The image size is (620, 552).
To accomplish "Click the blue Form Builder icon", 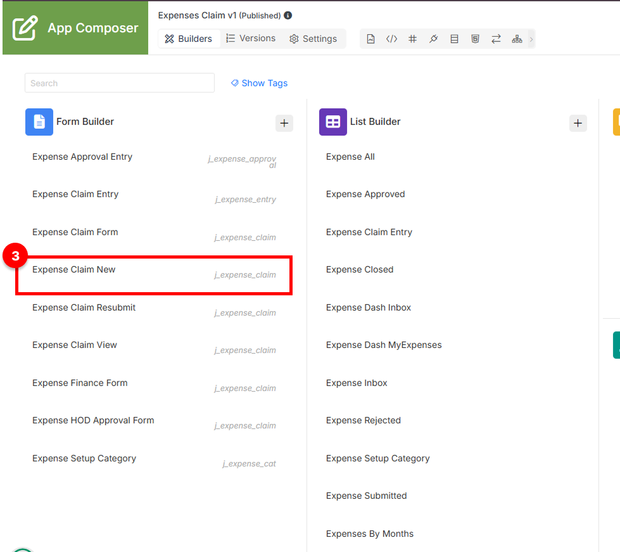I will 39,122.
